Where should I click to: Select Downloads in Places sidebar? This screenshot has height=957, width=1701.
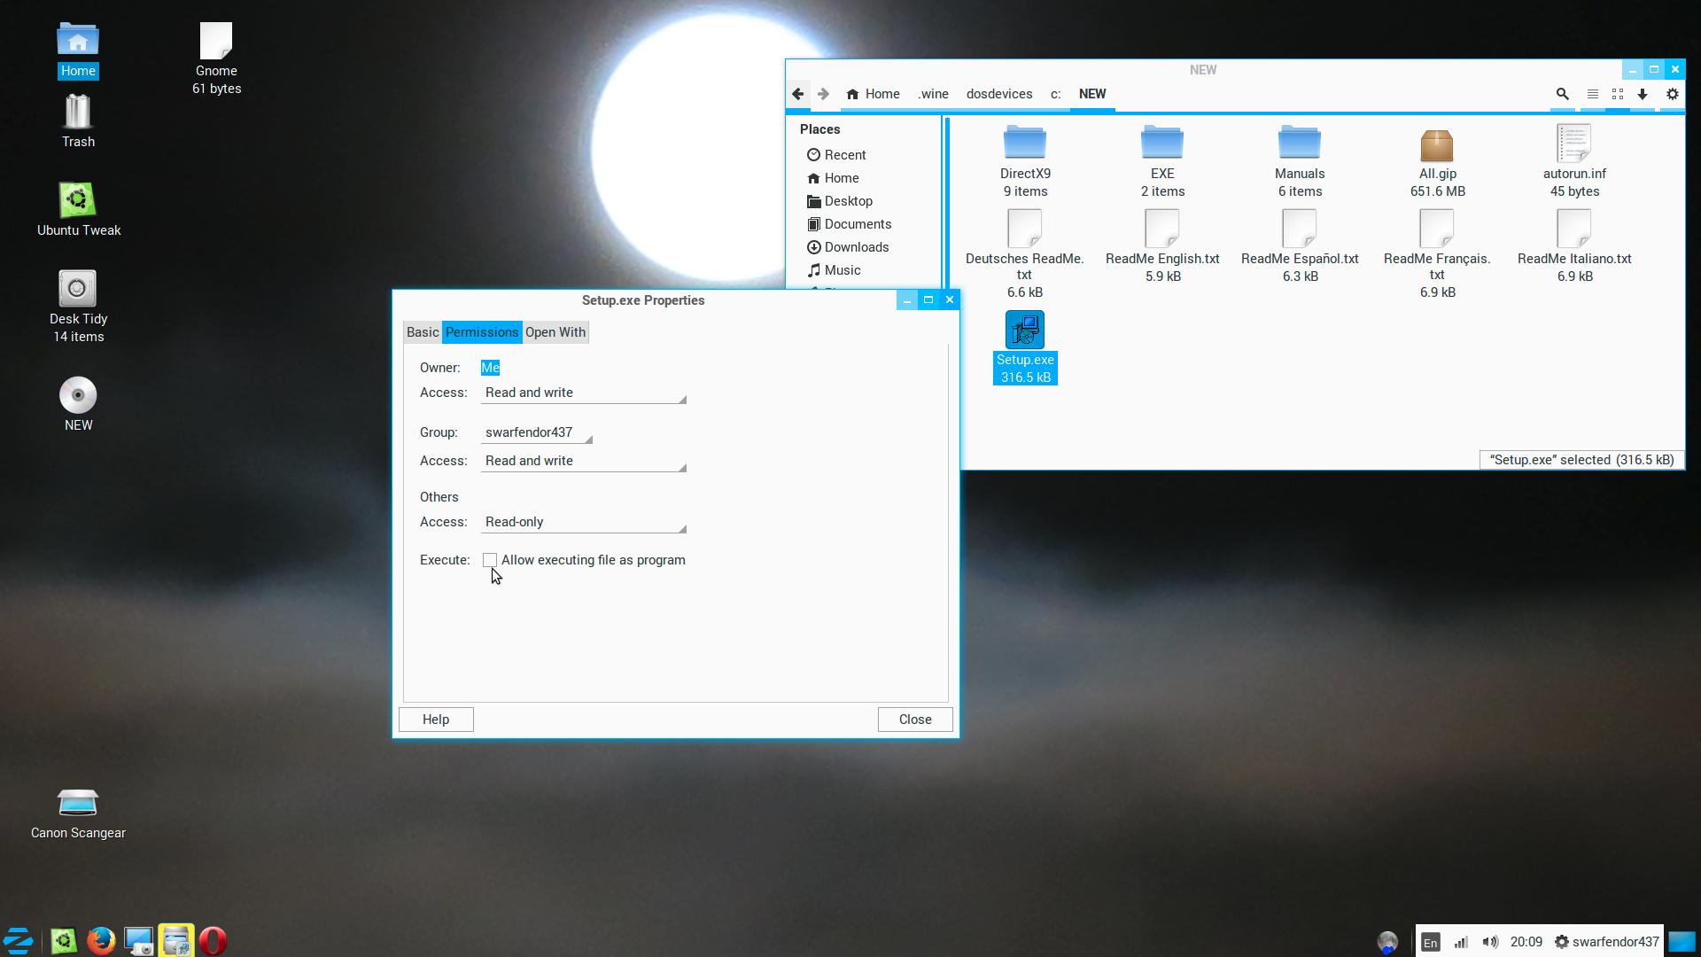[x=856, y=247]
